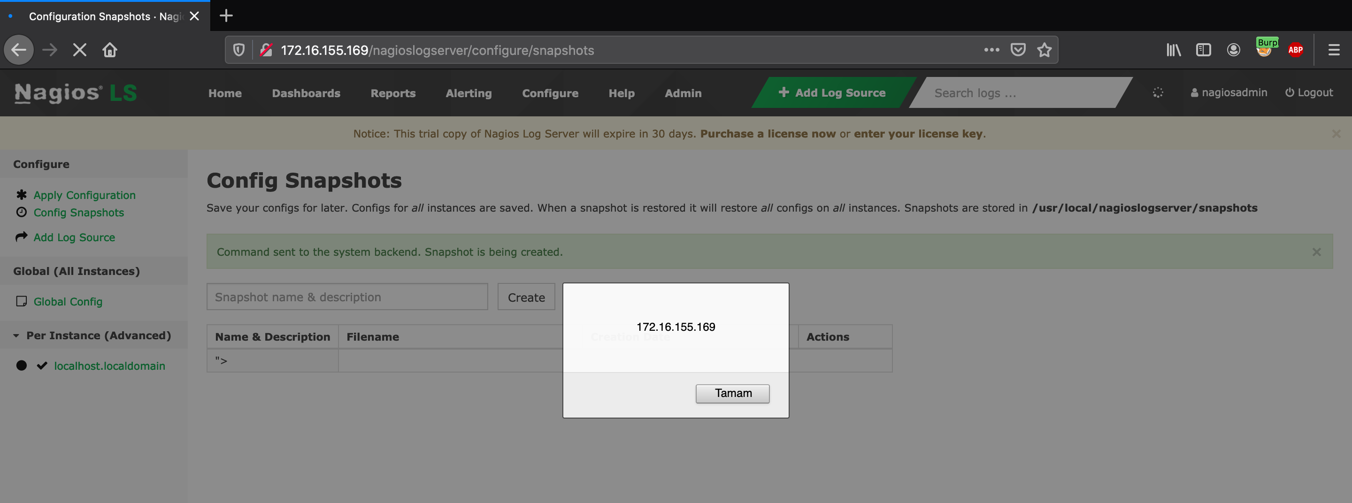The image size is (1352, 503).
Task: Click the share arrow icon beside Add Log Source
Action: (22, 236)
